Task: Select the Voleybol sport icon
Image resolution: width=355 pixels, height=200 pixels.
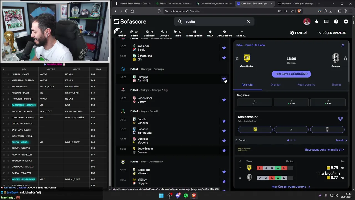Action: (164, 33)
